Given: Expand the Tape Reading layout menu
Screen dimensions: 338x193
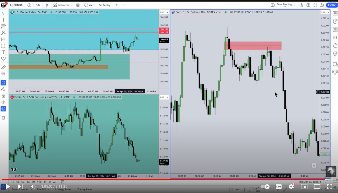Looking at the screenshot, I should [x=295, y=5].
